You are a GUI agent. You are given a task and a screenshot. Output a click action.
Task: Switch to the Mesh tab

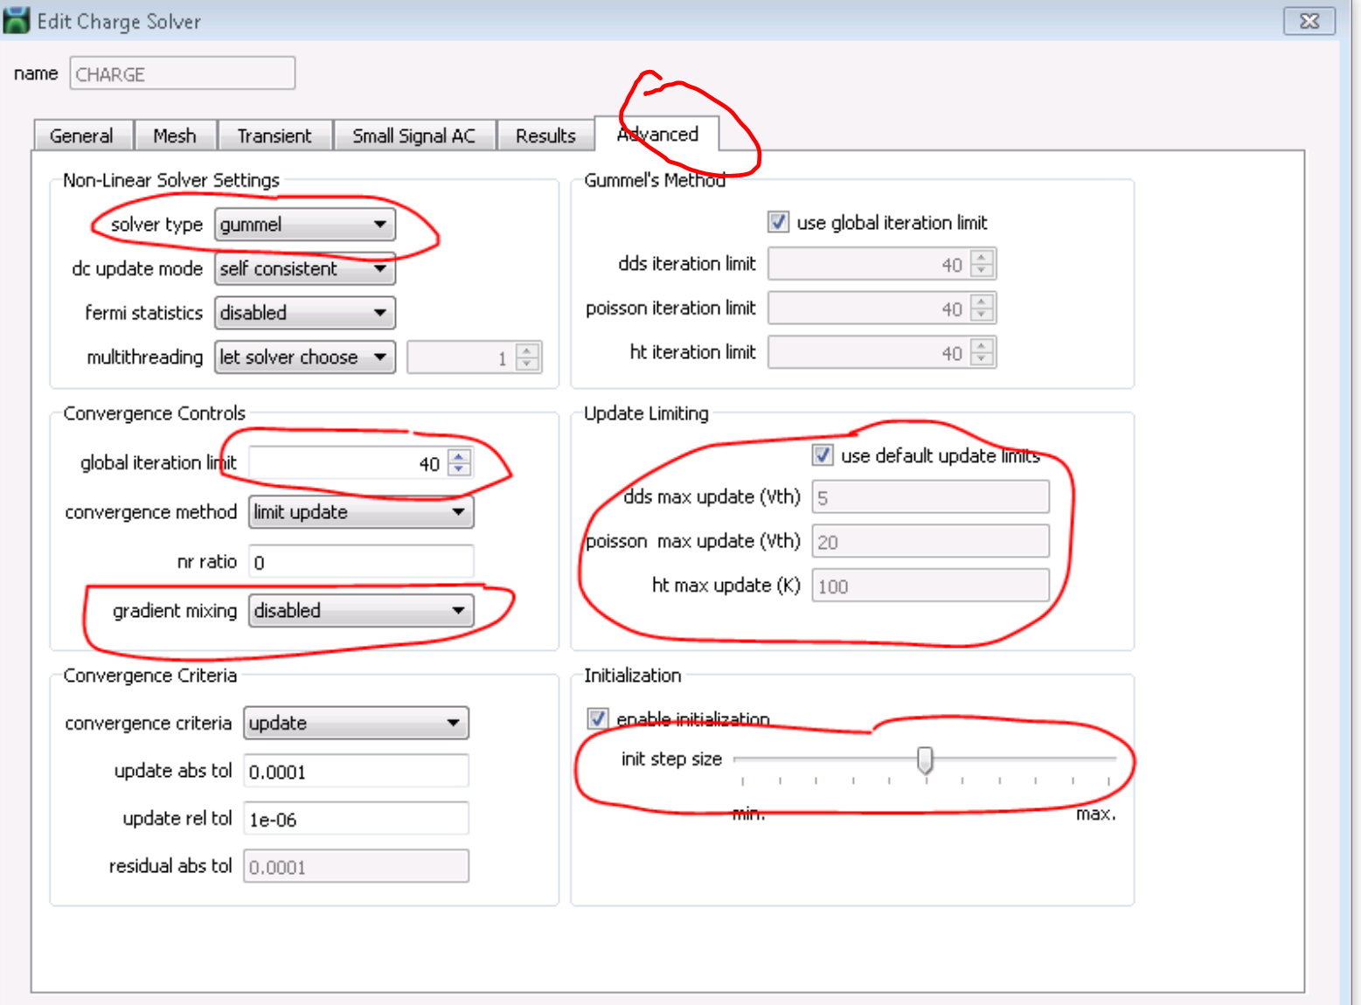(175, 135)
